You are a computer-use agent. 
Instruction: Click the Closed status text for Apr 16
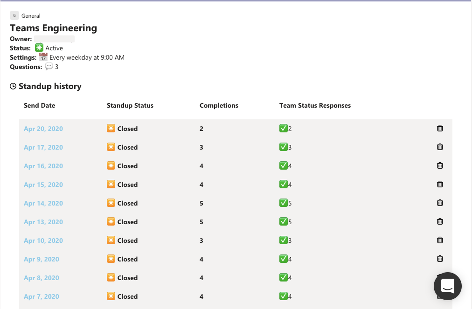point(128,166)
